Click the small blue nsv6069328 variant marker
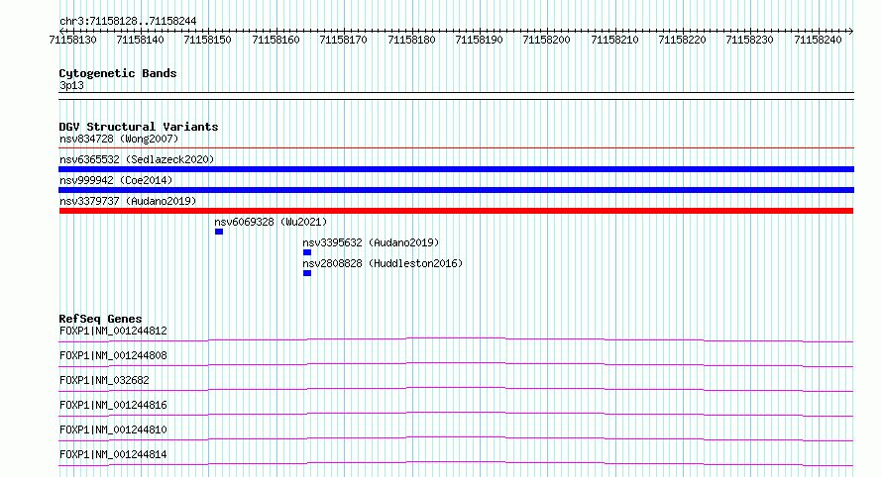 pos(219,232)
